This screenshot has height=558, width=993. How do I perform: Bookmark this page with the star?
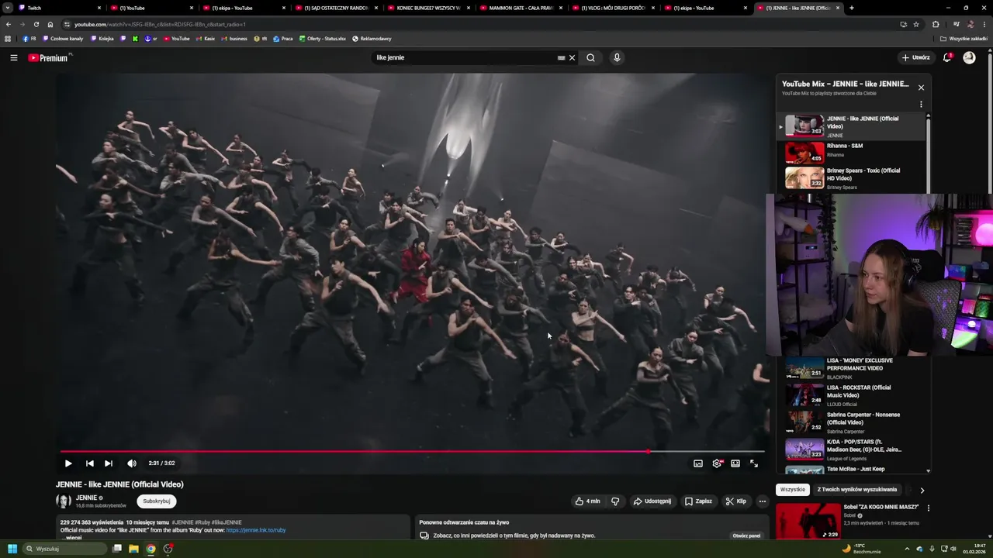[916, 24]
